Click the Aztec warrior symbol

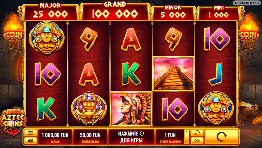pyautogui.click(x=131, y=108)
